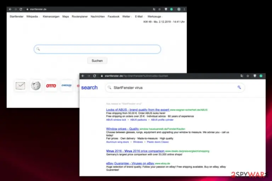
Task: Open the 'Locks of ABUS' result link
Action: [137, 110]
